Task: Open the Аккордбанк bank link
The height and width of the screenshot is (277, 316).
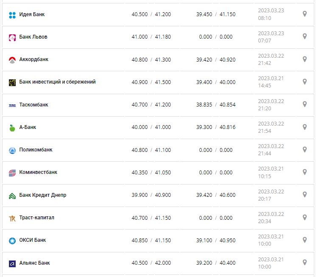Action: 34,59
